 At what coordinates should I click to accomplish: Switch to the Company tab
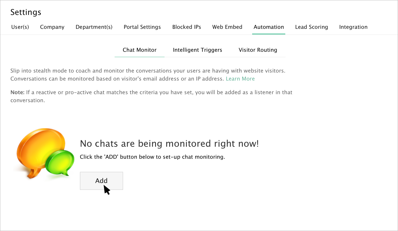tap(52, 27)
